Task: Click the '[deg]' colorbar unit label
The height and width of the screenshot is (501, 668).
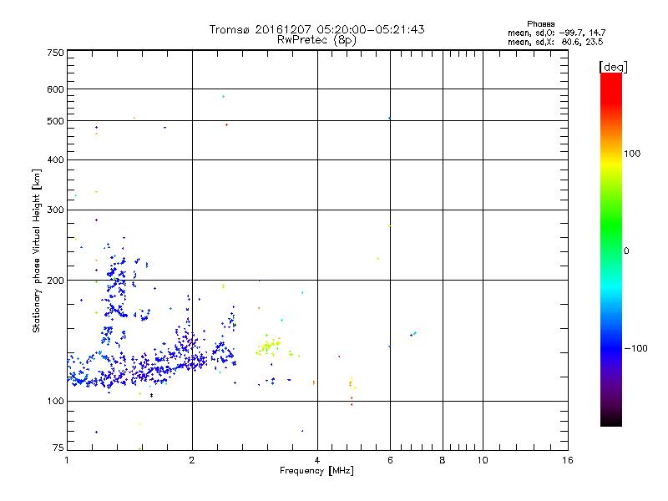Action: (613, 67)
